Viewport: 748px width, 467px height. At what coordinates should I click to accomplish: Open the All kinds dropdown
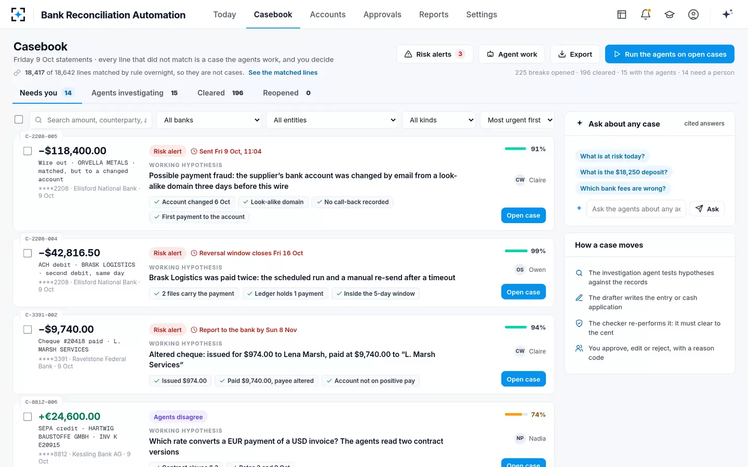[439, 120]
